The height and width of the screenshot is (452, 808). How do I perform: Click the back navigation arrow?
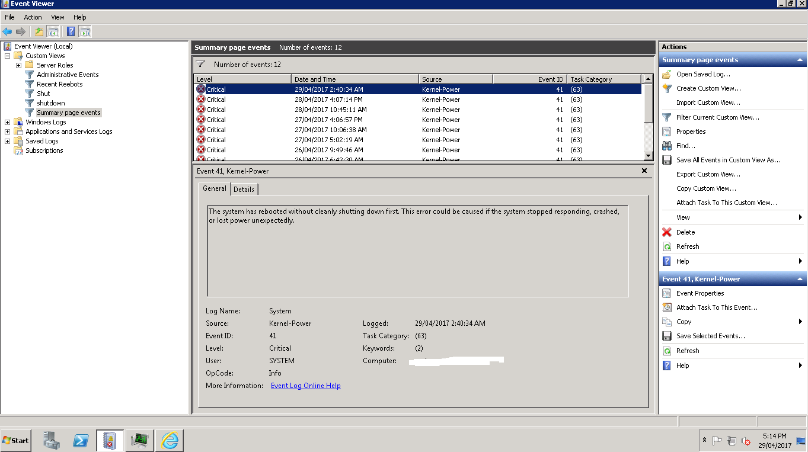click(x=8, y=31)
